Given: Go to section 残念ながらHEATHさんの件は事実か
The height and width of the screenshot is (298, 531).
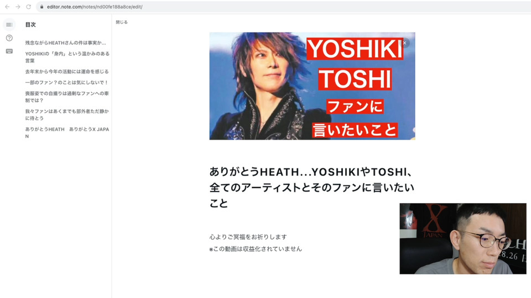Looking at the screenshot, I should tap(65, 43).
